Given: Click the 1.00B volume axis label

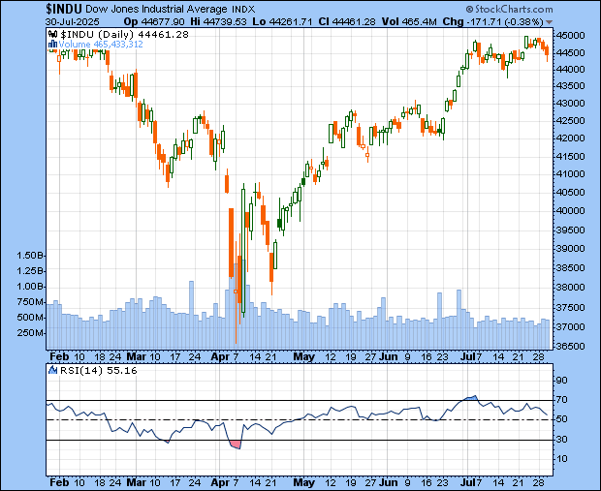Looking at the screenshot, I should (x=30, y=287).
